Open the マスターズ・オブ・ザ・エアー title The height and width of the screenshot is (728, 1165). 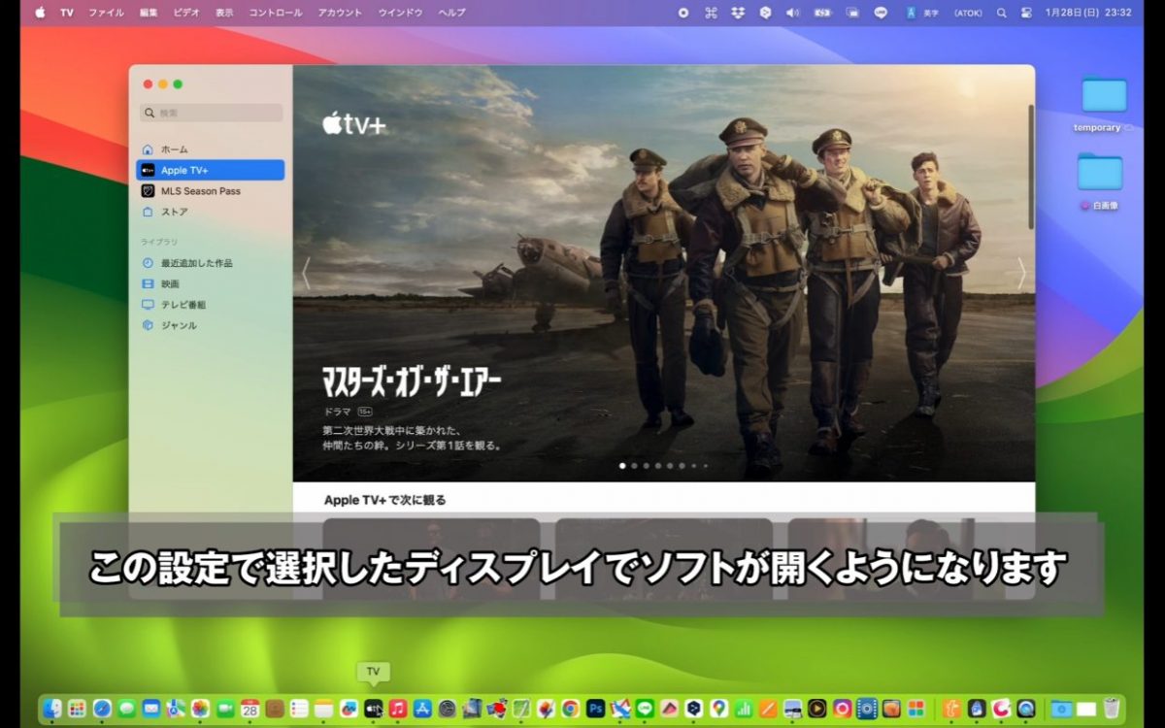pyautogui.click(x=412, y=381)
